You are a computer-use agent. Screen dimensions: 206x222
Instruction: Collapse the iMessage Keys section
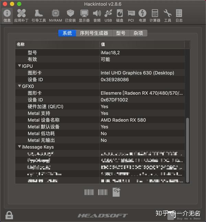[x=20, y=147]
